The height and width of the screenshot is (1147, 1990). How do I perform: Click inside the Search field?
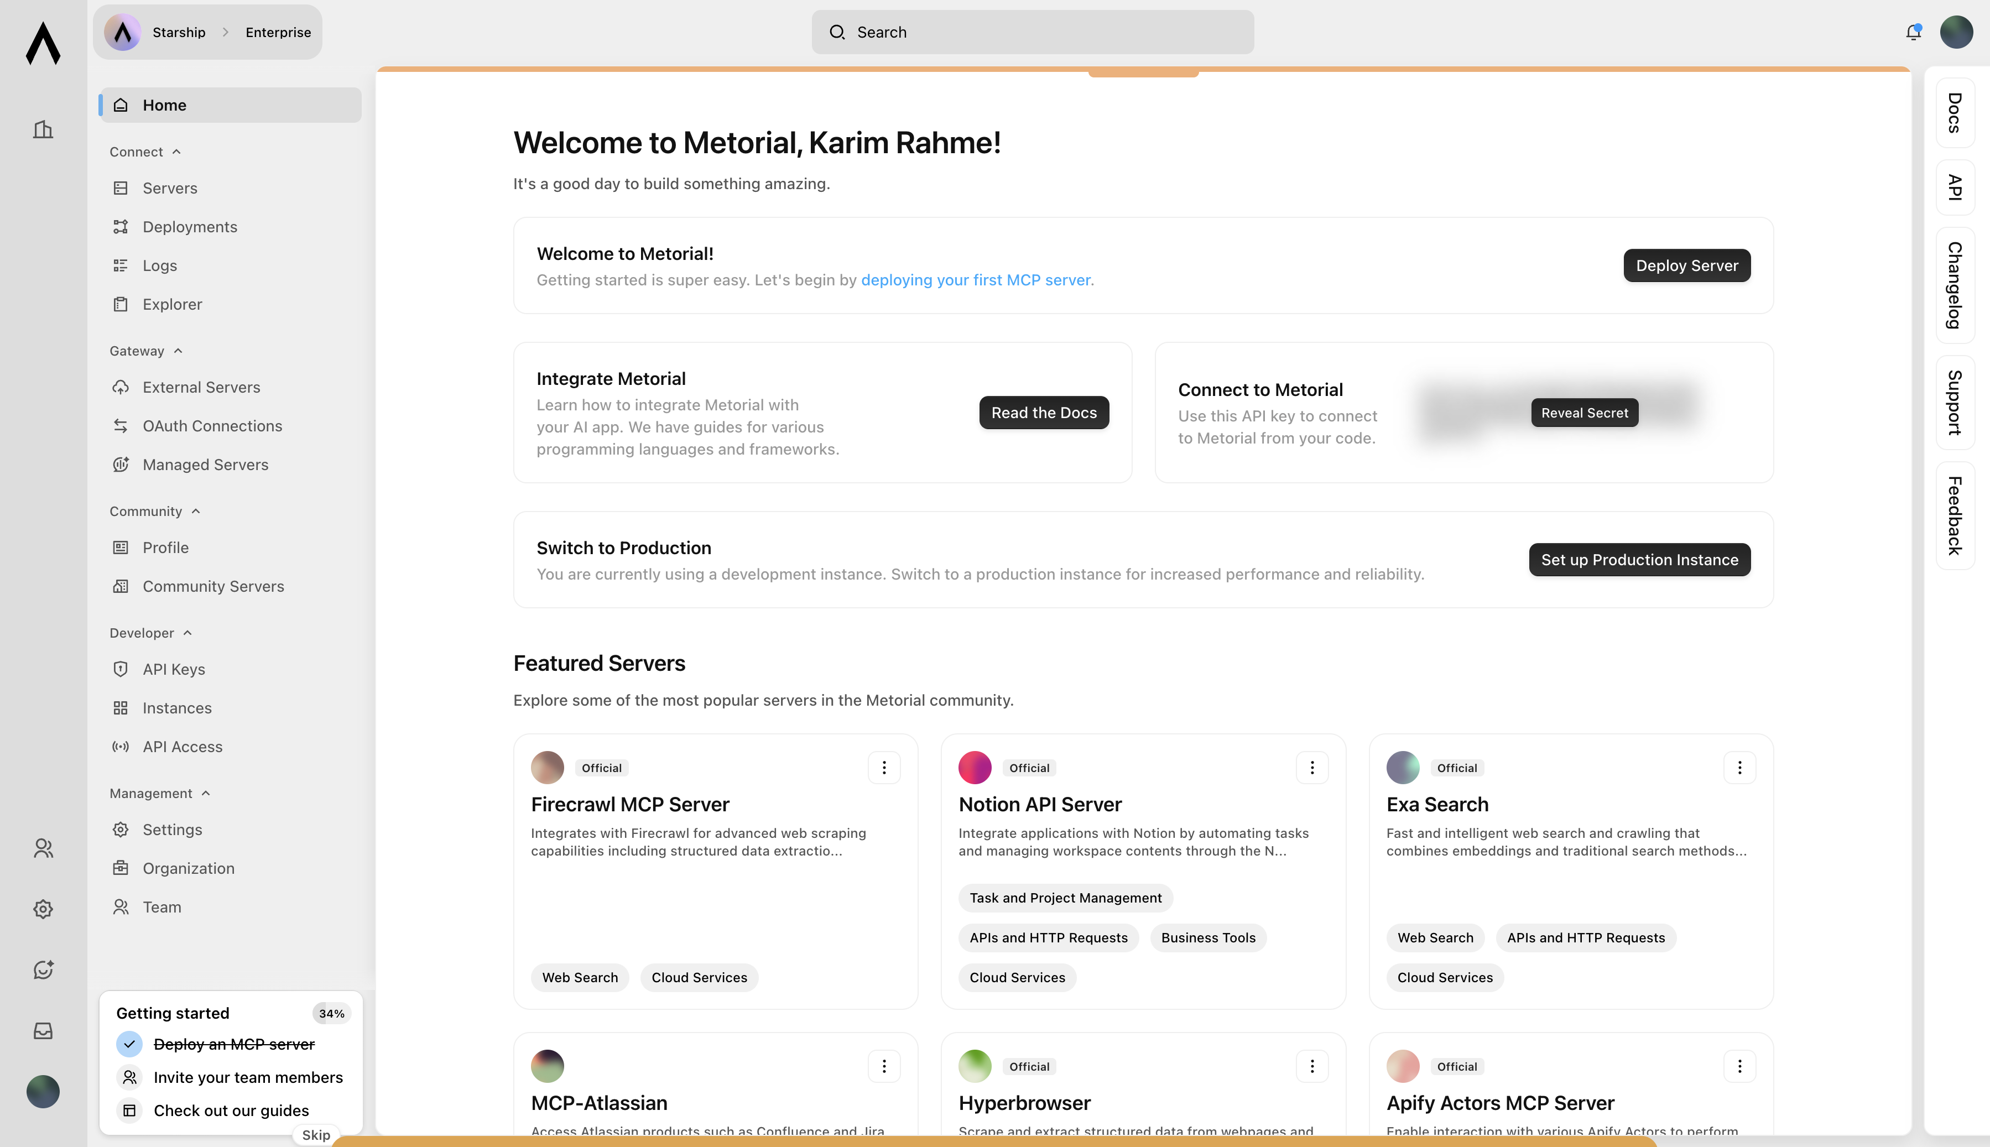[1032, 32]
